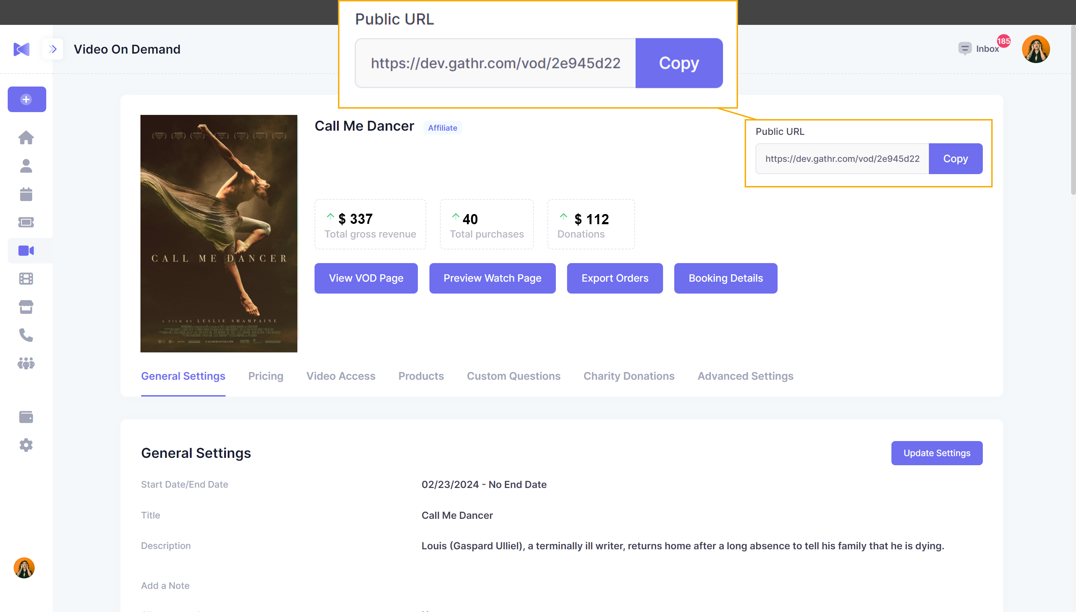Click the blue plus create button
Screen dimensions: 1076x612
coord(27,99)
